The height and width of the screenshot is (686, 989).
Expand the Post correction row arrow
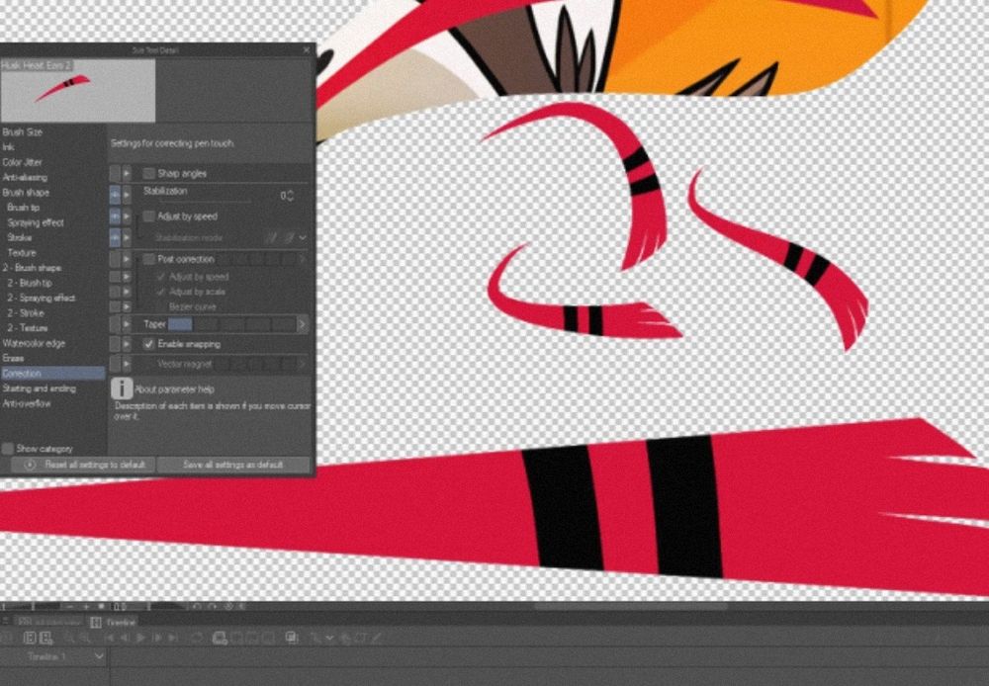127,259
